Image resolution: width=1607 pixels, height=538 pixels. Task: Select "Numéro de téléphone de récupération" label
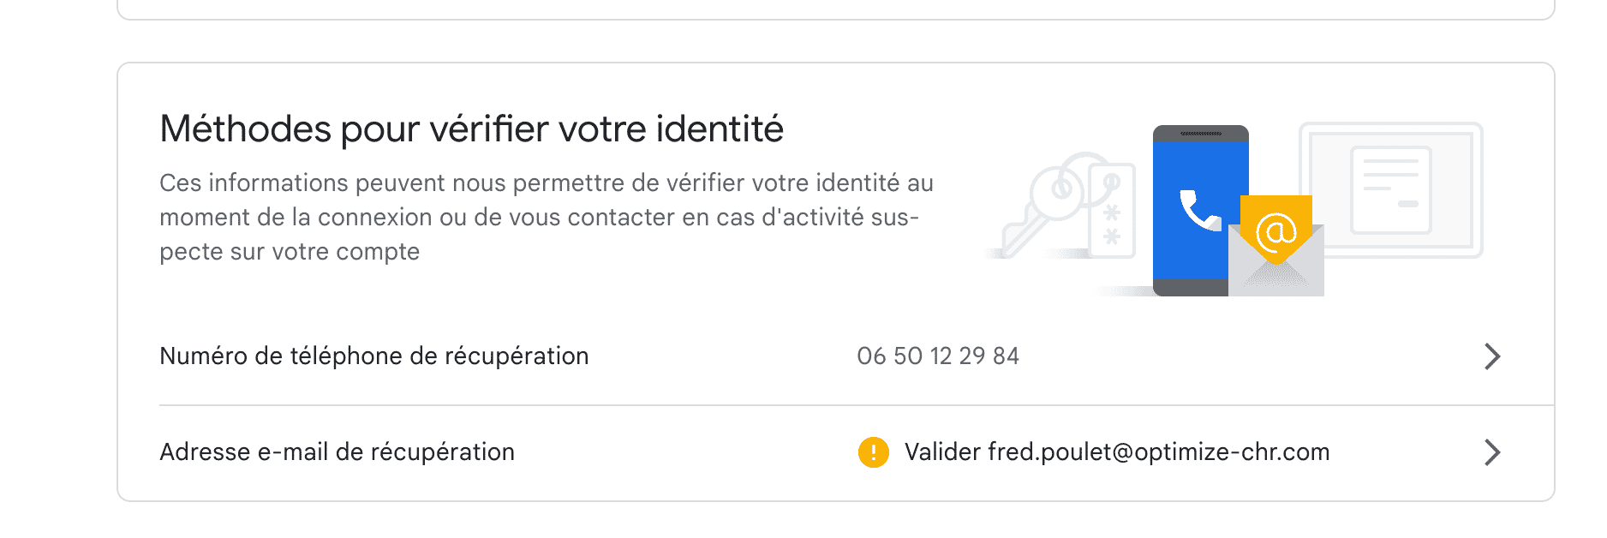coord(374,356)
